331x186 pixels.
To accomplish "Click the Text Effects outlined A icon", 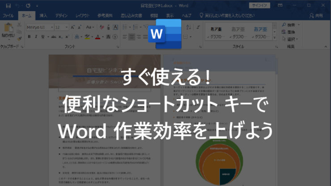I will pyautogui.click(x=77, y=37).
